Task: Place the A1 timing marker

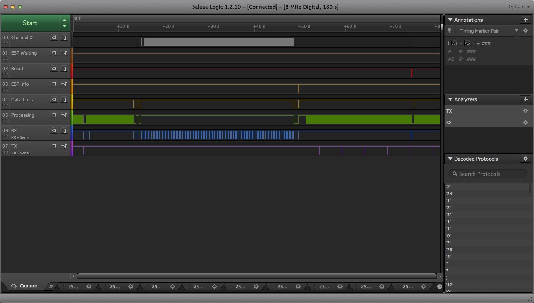Action: point(454,43)
